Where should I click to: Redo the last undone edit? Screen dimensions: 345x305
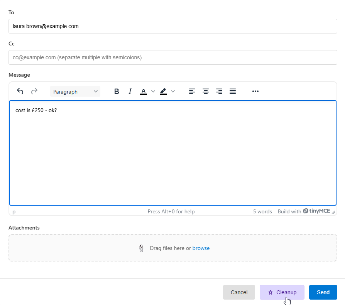coord(34,91)
